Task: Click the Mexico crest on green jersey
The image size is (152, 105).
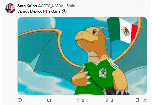Action: click(x=103, y=72)
